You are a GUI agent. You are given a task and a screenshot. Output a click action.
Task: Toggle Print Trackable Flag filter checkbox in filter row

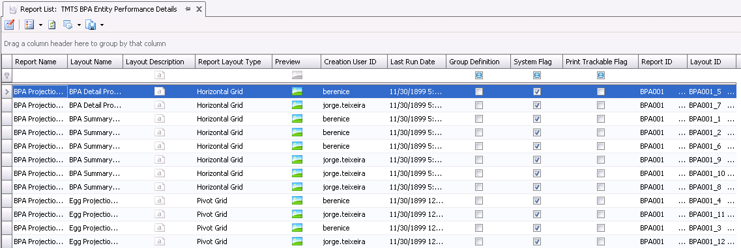click(x=601, y=75)
